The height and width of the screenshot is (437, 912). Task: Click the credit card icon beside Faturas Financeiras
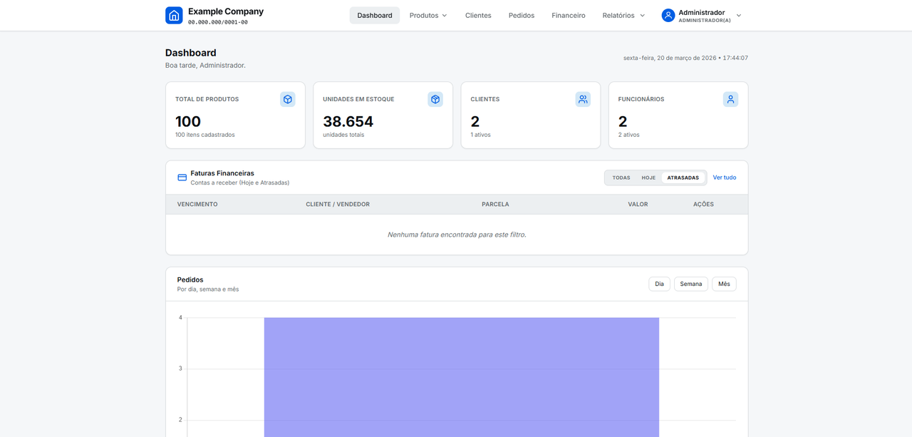[182, 178]
